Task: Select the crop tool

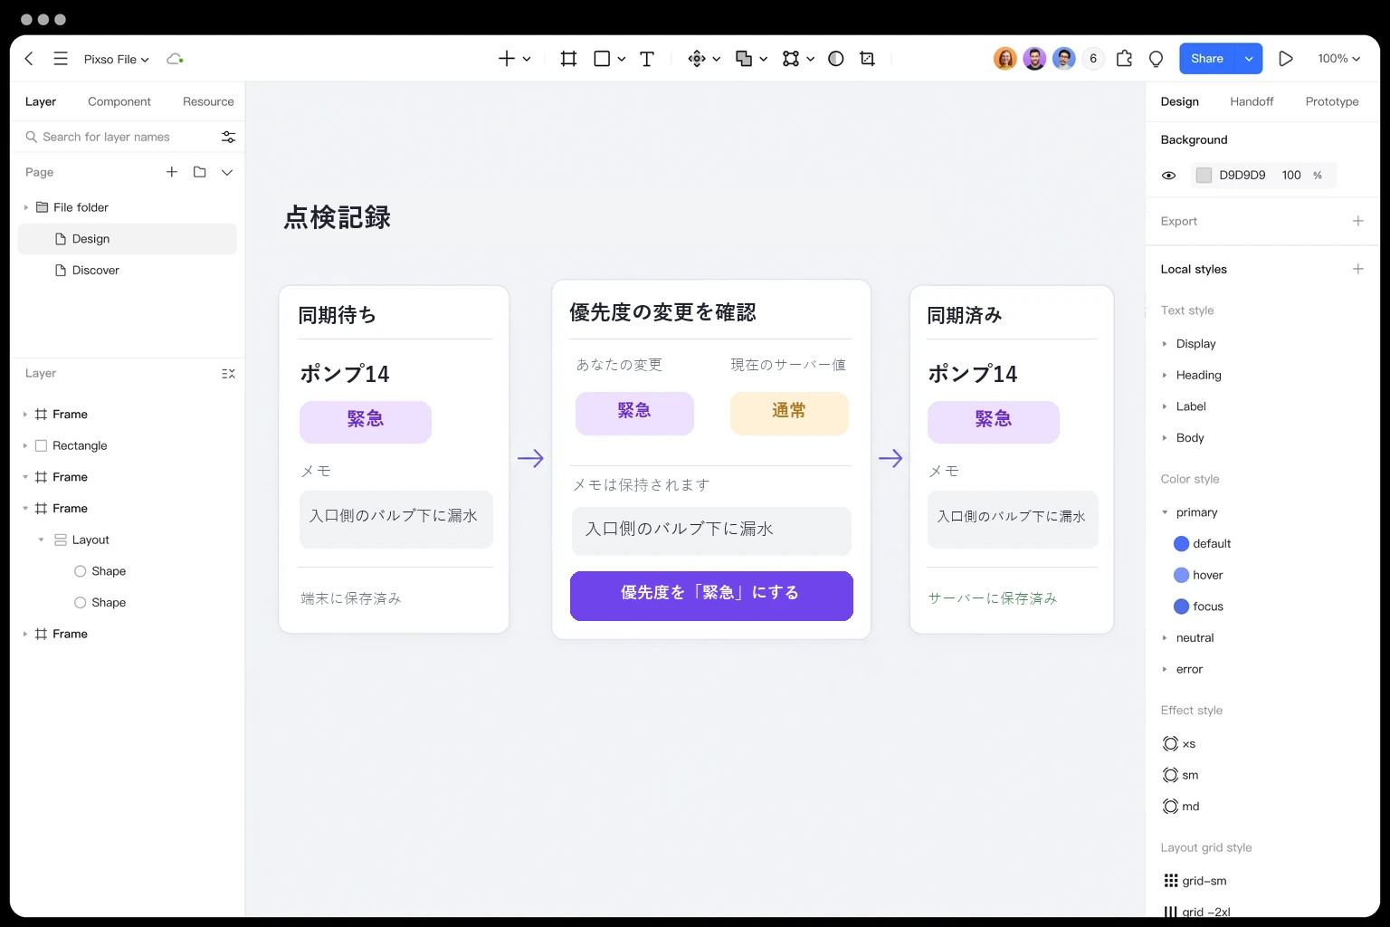Action: tap(867, 59)
